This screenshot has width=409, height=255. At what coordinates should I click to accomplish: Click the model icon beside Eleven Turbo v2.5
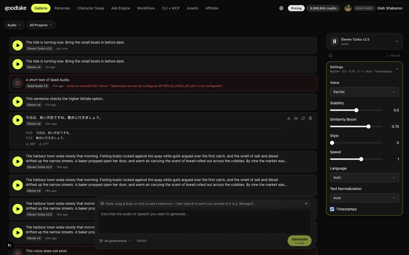point(335,41)
